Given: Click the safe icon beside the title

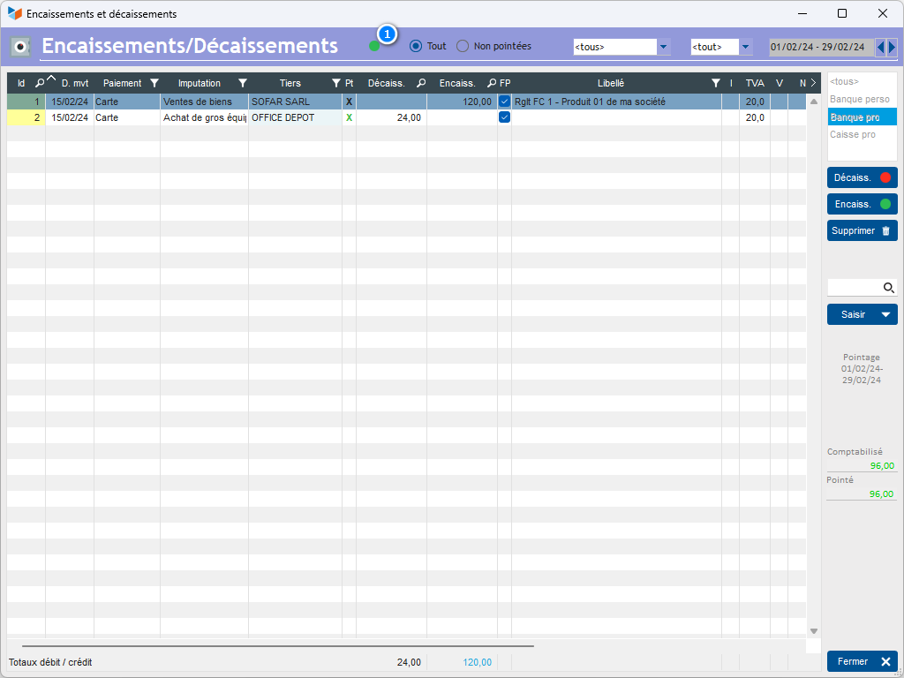Looking at the screenshot, I should coord(20,46).
